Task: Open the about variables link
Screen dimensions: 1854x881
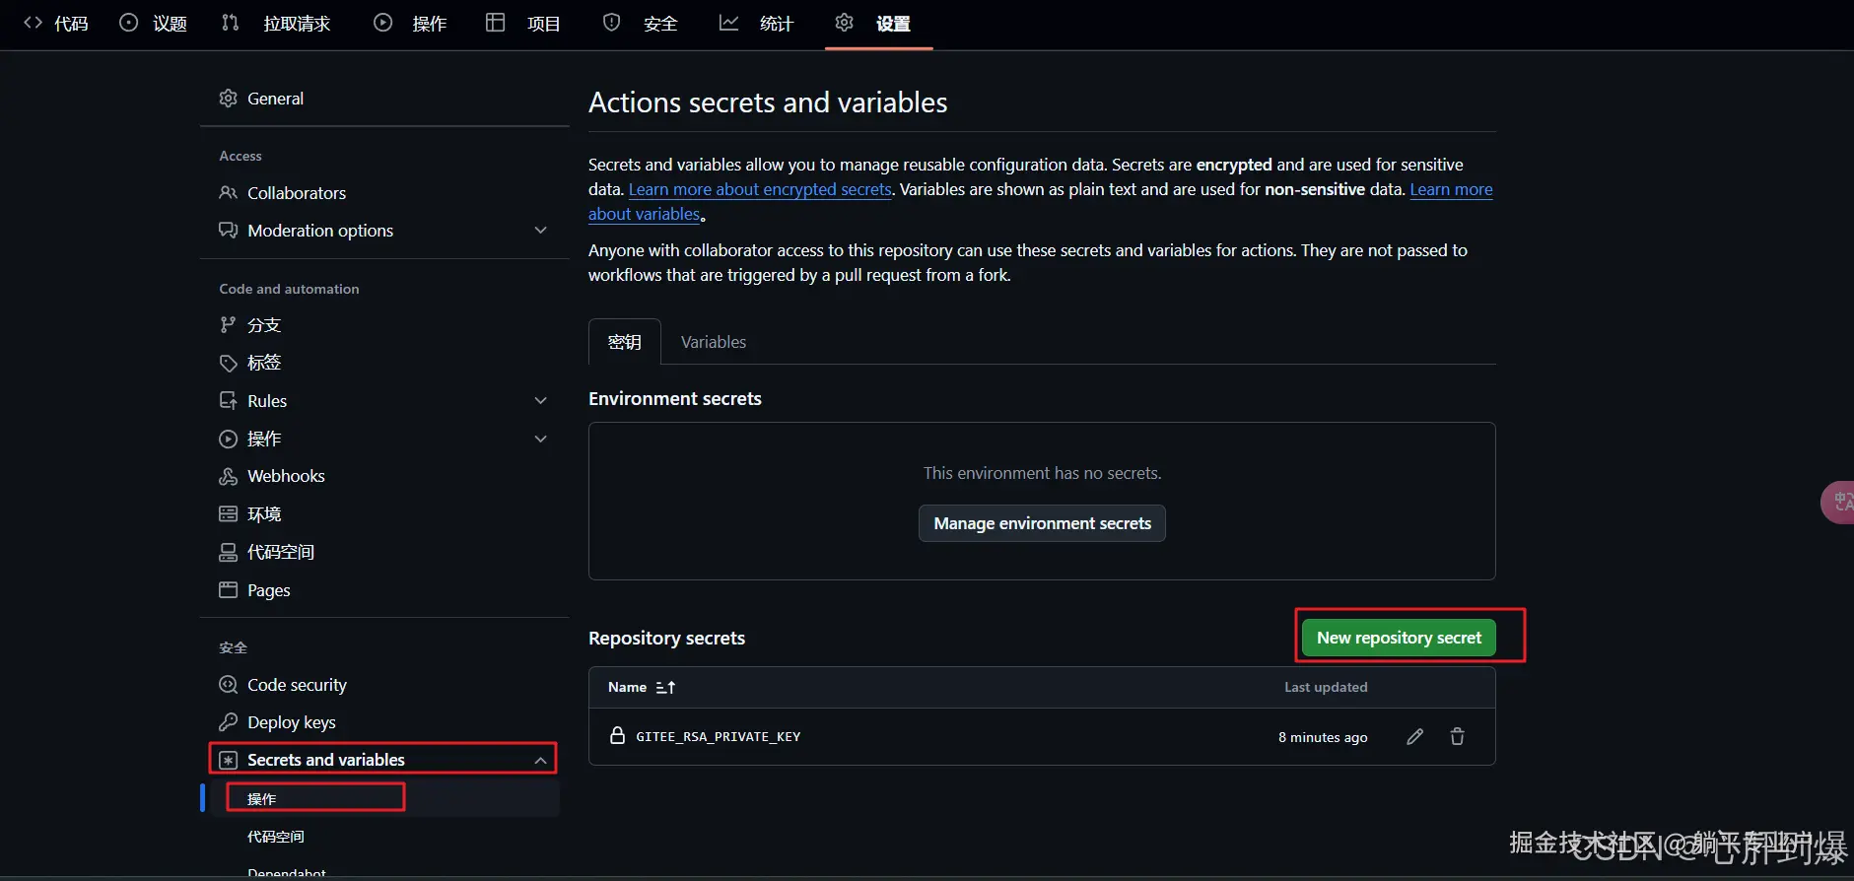Action: 644,214
